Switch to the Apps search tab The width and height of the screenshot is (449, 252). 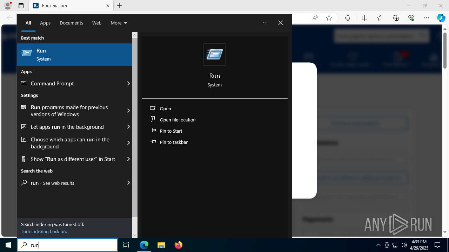pyautogui.click(x=45, y=23)
